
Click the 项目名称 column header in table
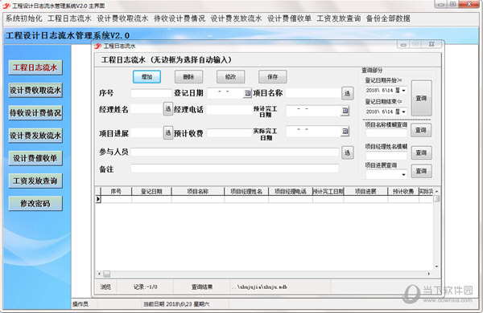(198, 191)
